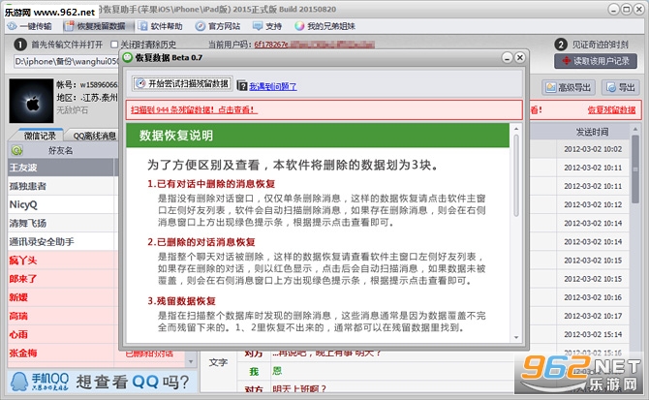This screenshot has height=400, width=649.
Task: Click the question-mark help icon in dialog
Action: click(x=242, y=85)
